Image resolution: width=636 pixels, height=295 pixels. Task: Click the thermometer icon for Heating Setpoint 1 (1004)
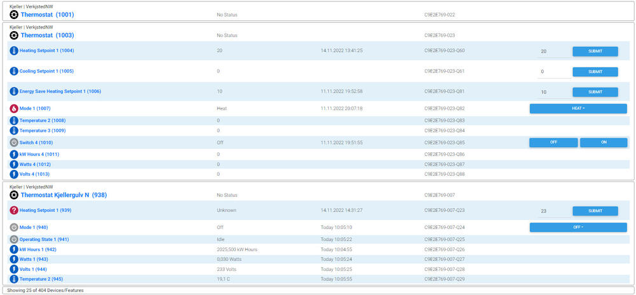click(14, 51)
